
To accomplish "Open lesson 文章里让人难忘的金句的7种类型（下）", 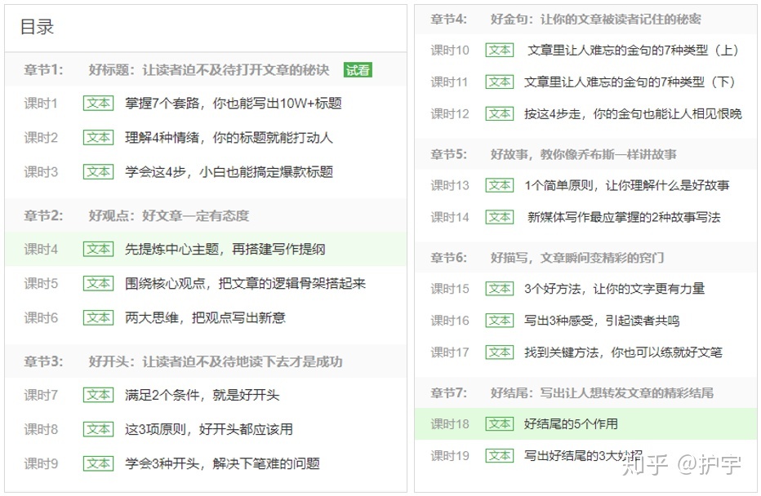I will coord(630,82).
